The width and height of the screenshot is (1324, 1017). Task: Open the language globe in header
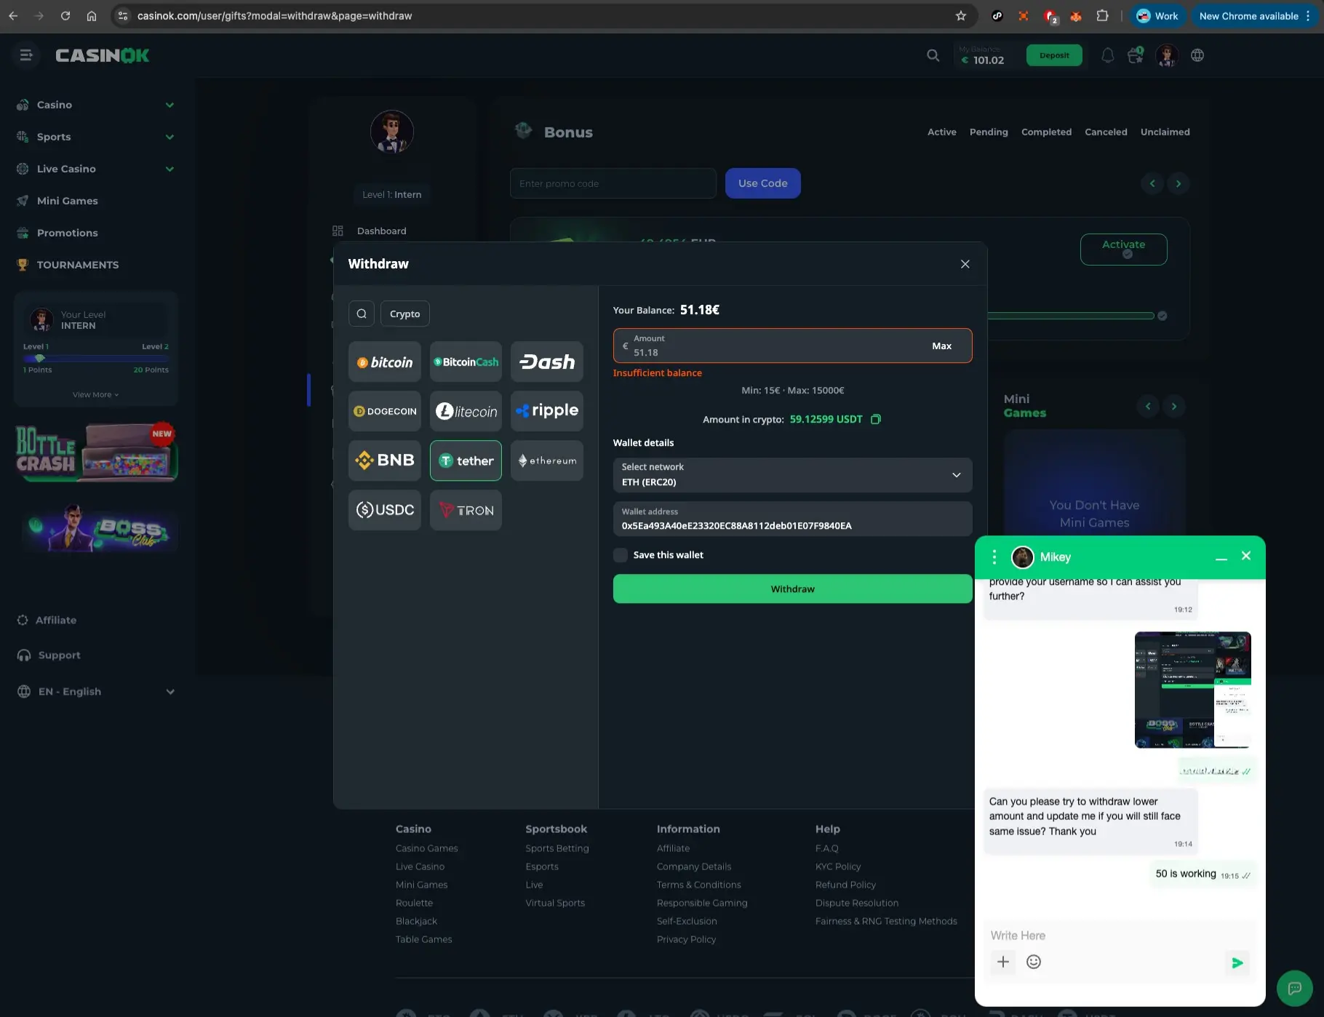point(1197,55)
